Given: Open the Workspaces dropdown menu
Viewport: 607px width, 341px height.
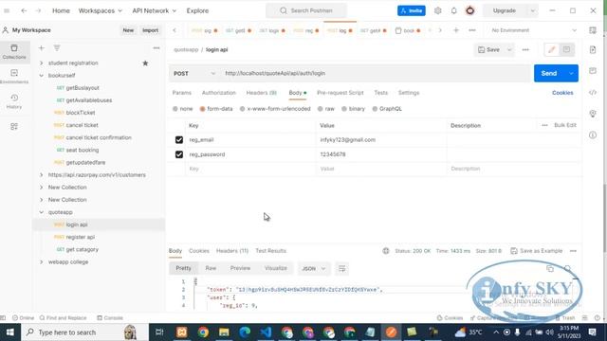Looking at the screenshot, I should 101,10.
